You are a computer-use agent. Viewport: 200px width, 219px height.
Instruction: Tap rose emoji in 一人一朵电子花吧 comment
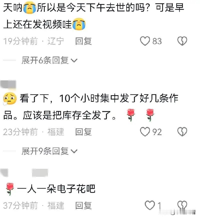(10, 189)
